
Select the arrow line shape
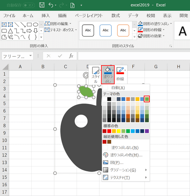(23, 24)
